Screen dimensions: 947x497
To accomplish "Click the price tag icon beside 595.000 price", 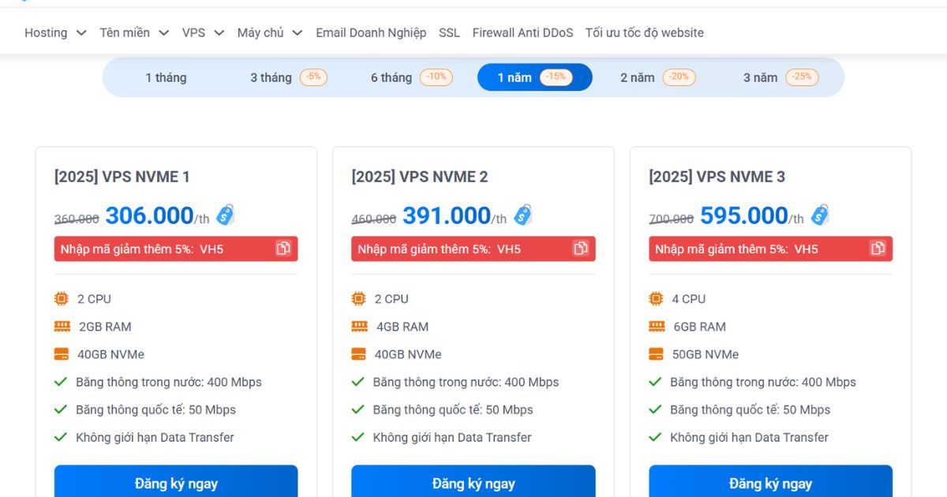I will [821, 214].
